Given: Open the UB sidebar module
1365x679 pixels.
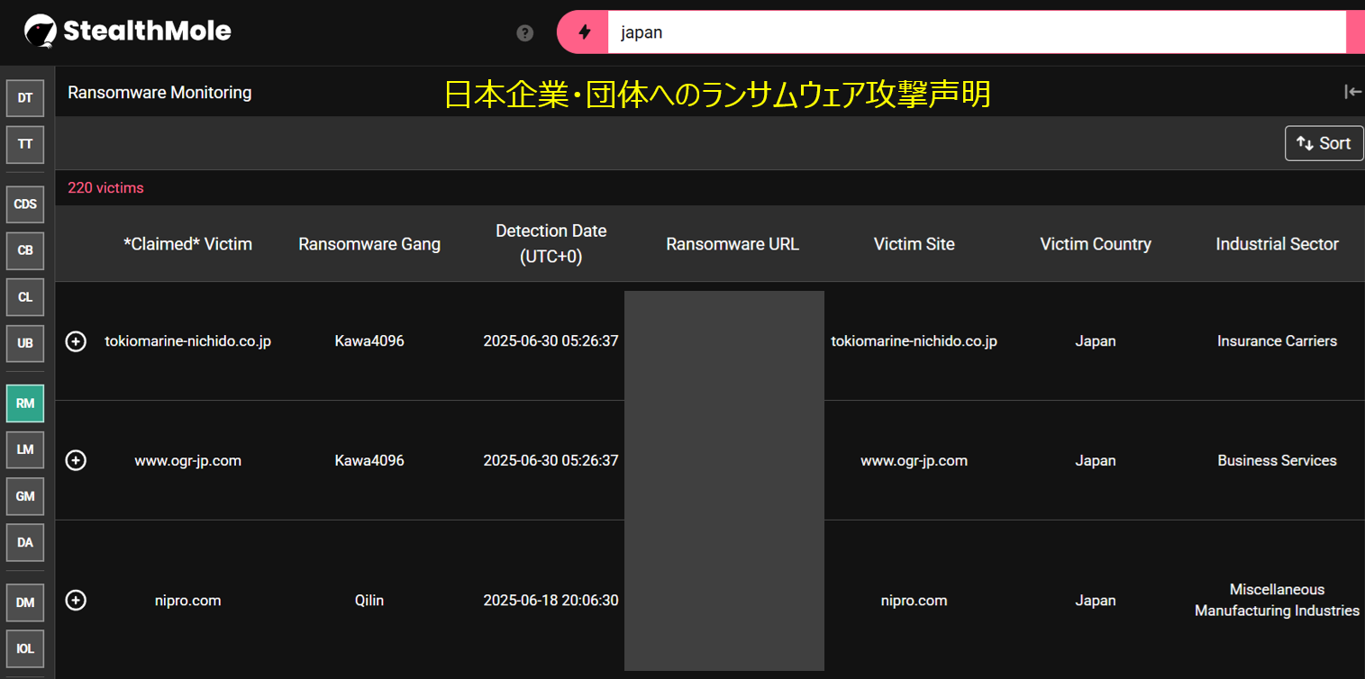Looking at the screenshot, I should tap(25, 343).
